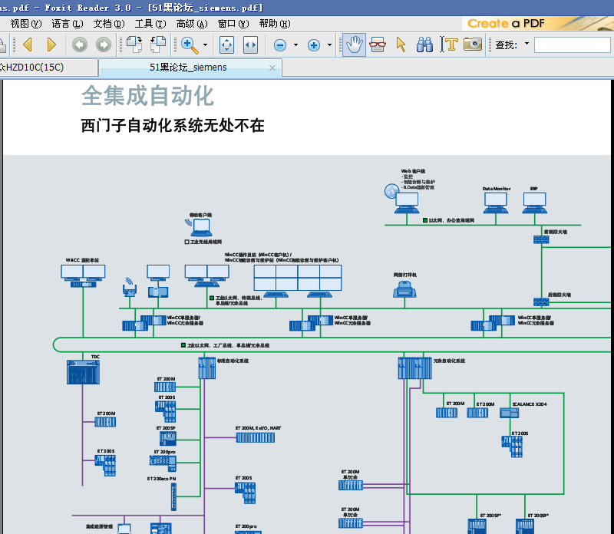This screenshot has height=534, width=614.
Task: Activate the snapshot camera tool
Action: 473,44
